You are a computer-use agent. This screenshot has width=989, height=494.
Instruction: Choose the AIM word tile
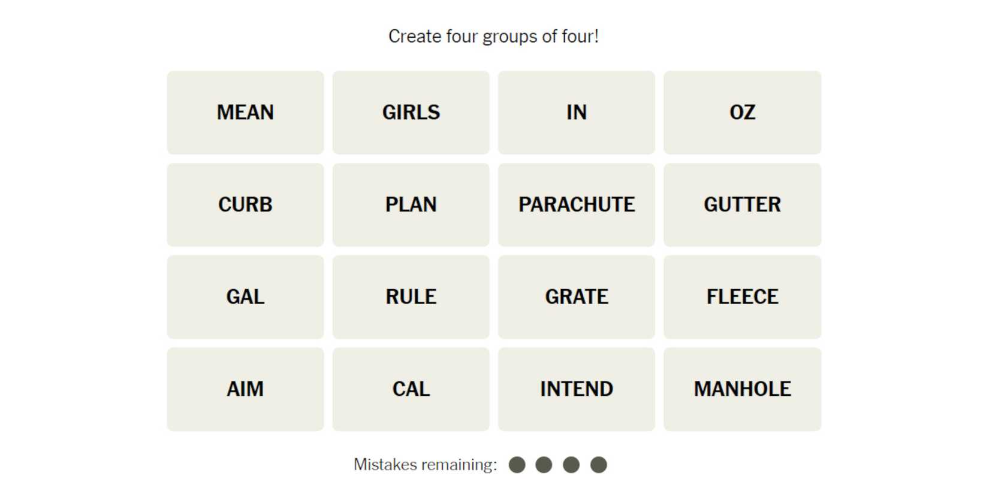[245, 389]
